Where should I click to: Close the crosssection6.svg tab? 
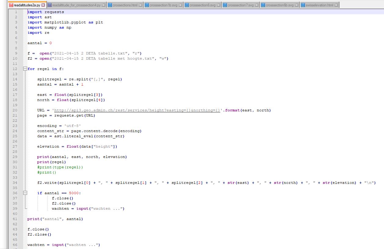pos(219,5)
